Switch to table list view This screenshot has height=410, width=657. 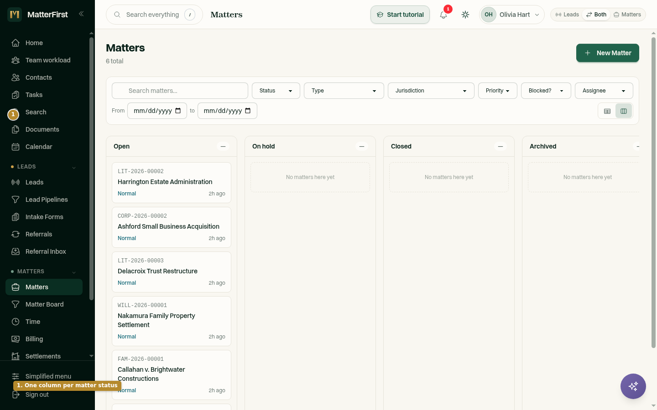point(607,111)
